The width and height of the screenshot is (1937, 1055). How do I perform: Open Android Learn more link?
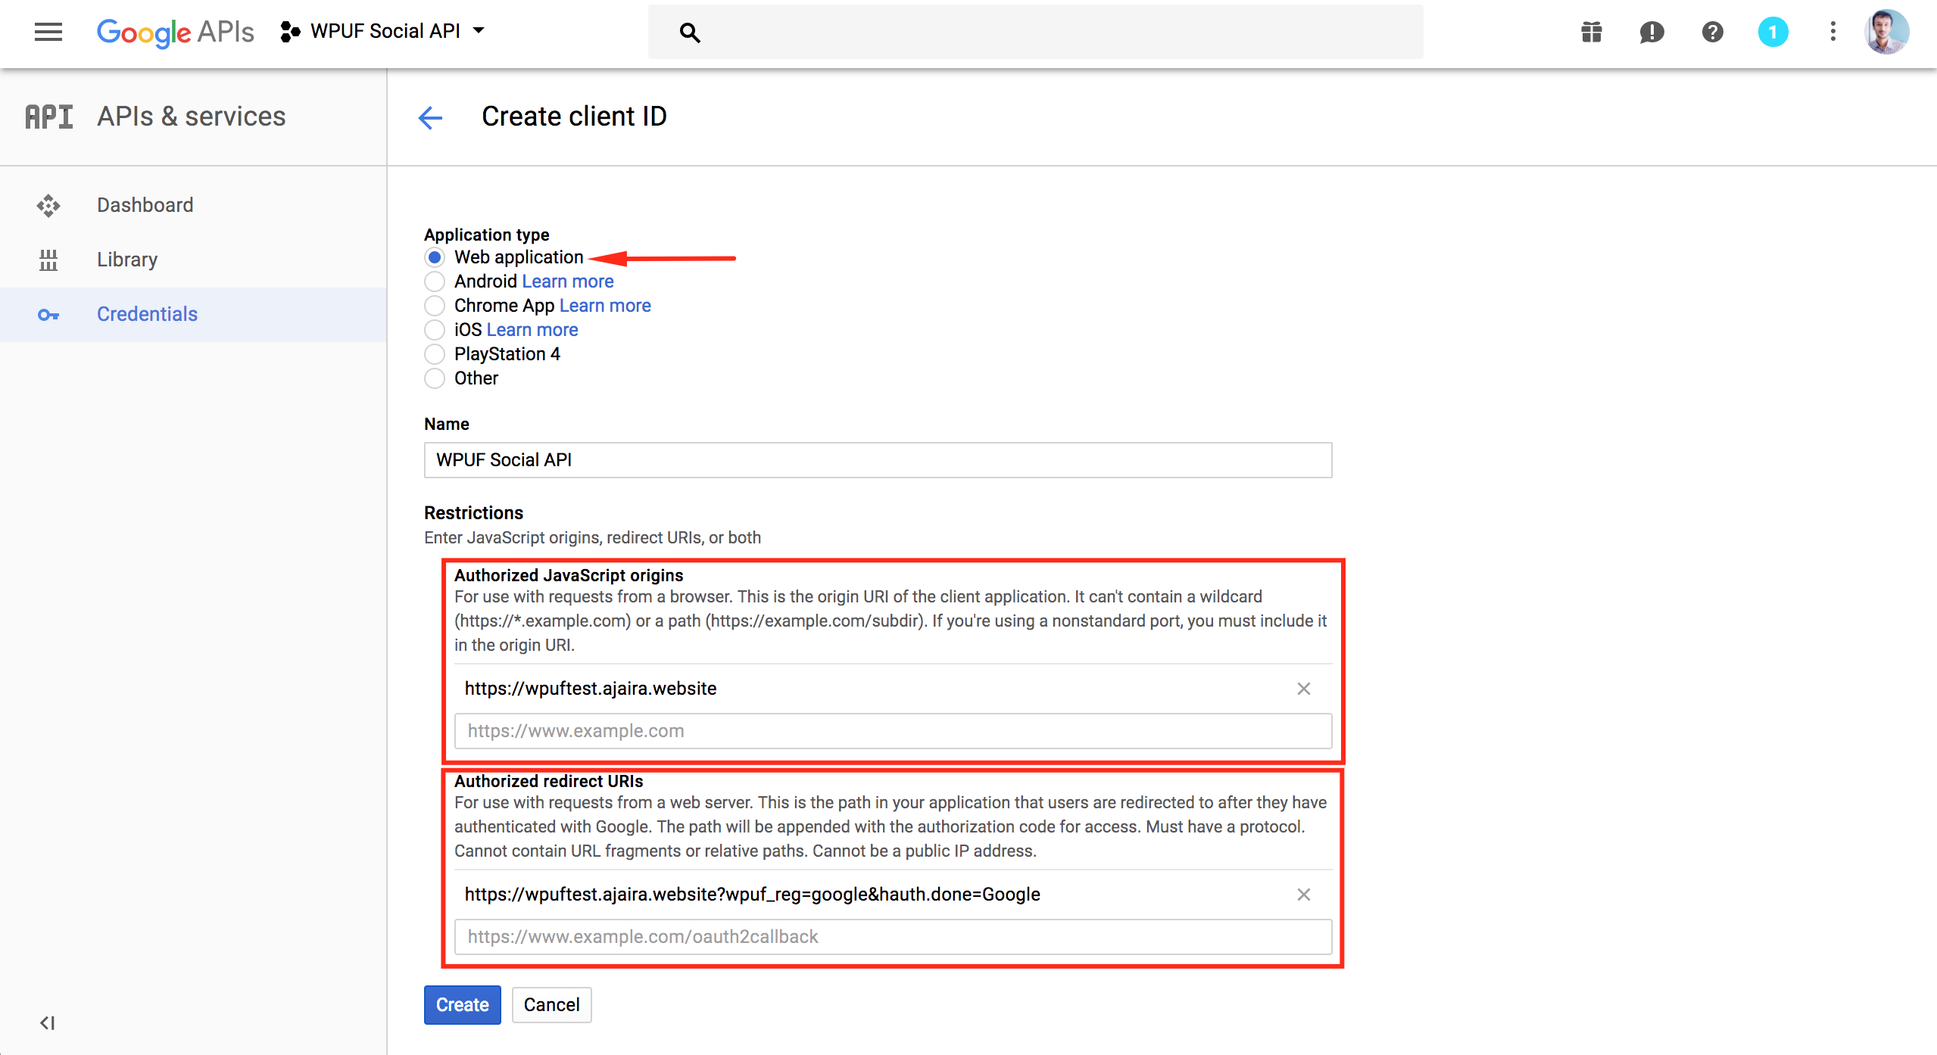point(568,282)
